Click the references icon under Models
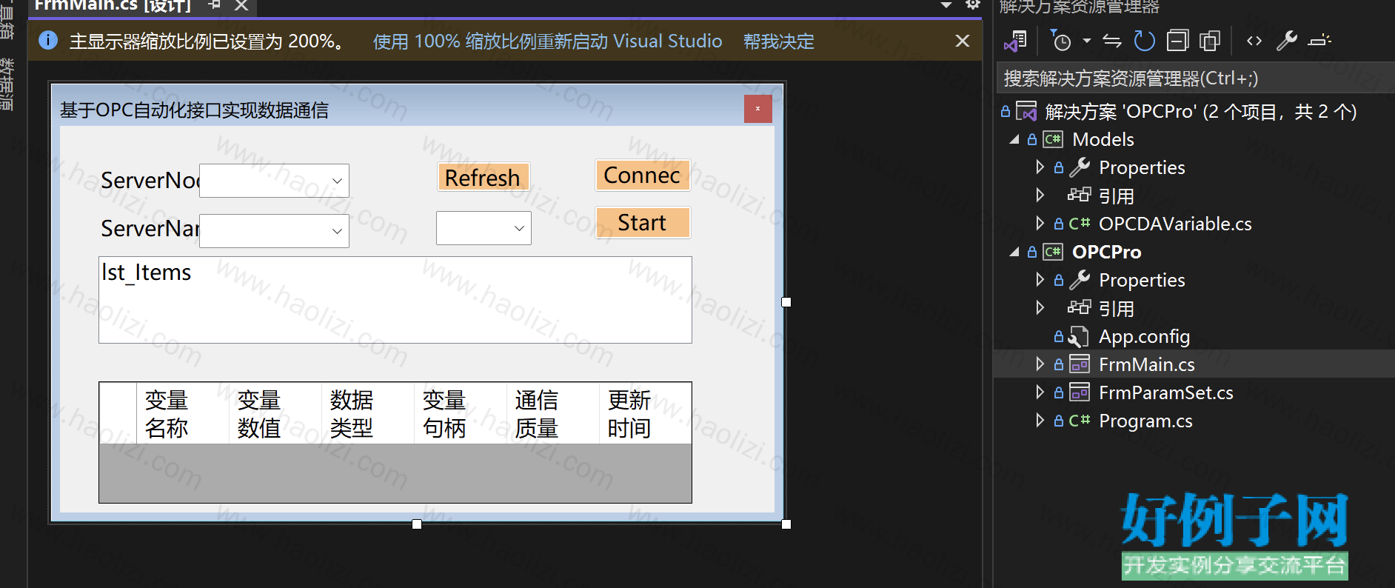1395x588 pixels. click(1079, 195)
